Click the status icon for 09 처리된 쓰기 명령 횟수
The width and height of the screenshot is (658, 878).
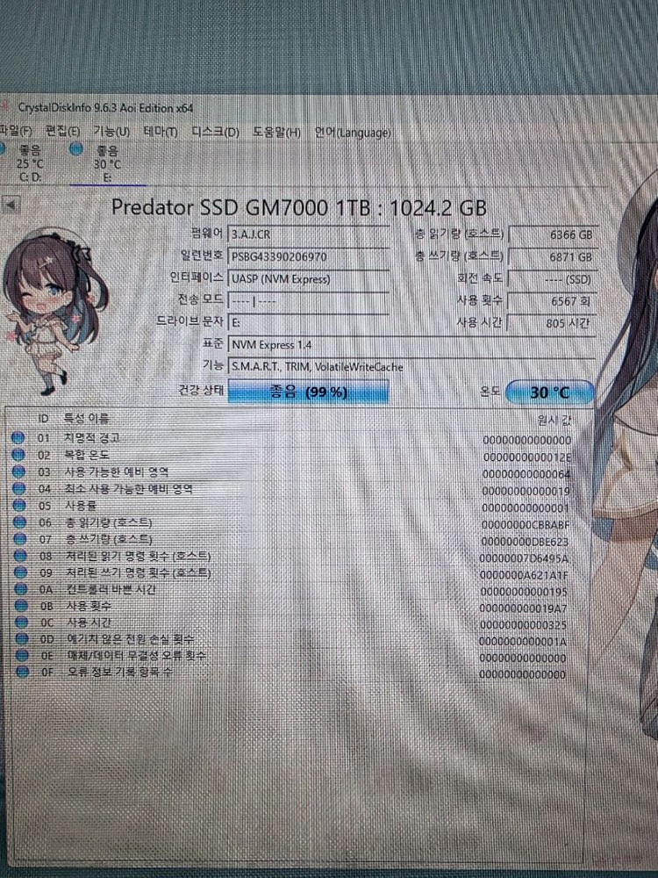21,572
